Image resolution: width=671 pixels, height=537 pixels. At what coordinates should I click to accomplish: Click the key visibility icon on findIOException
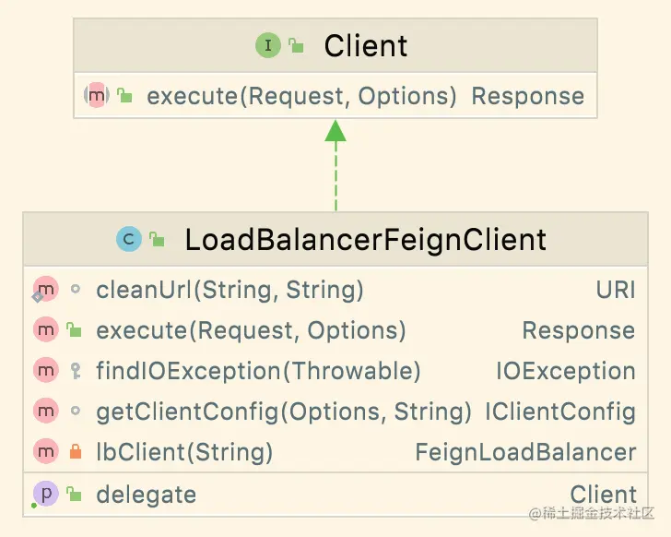(x=76, y=371)
